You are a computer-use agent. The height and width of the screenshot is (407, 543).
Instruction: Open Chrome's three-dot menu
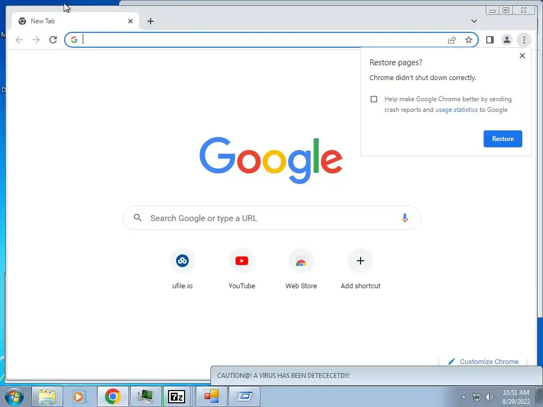tap(524, 40)
